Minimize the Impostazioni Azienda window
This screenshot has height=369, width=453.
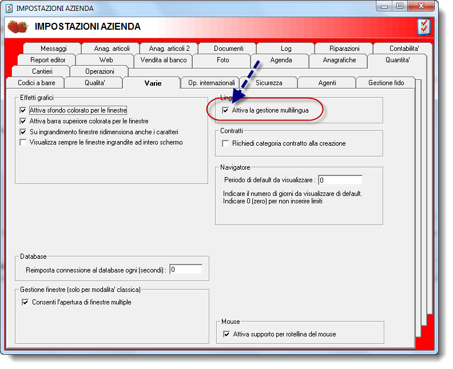tap(384, 6)
